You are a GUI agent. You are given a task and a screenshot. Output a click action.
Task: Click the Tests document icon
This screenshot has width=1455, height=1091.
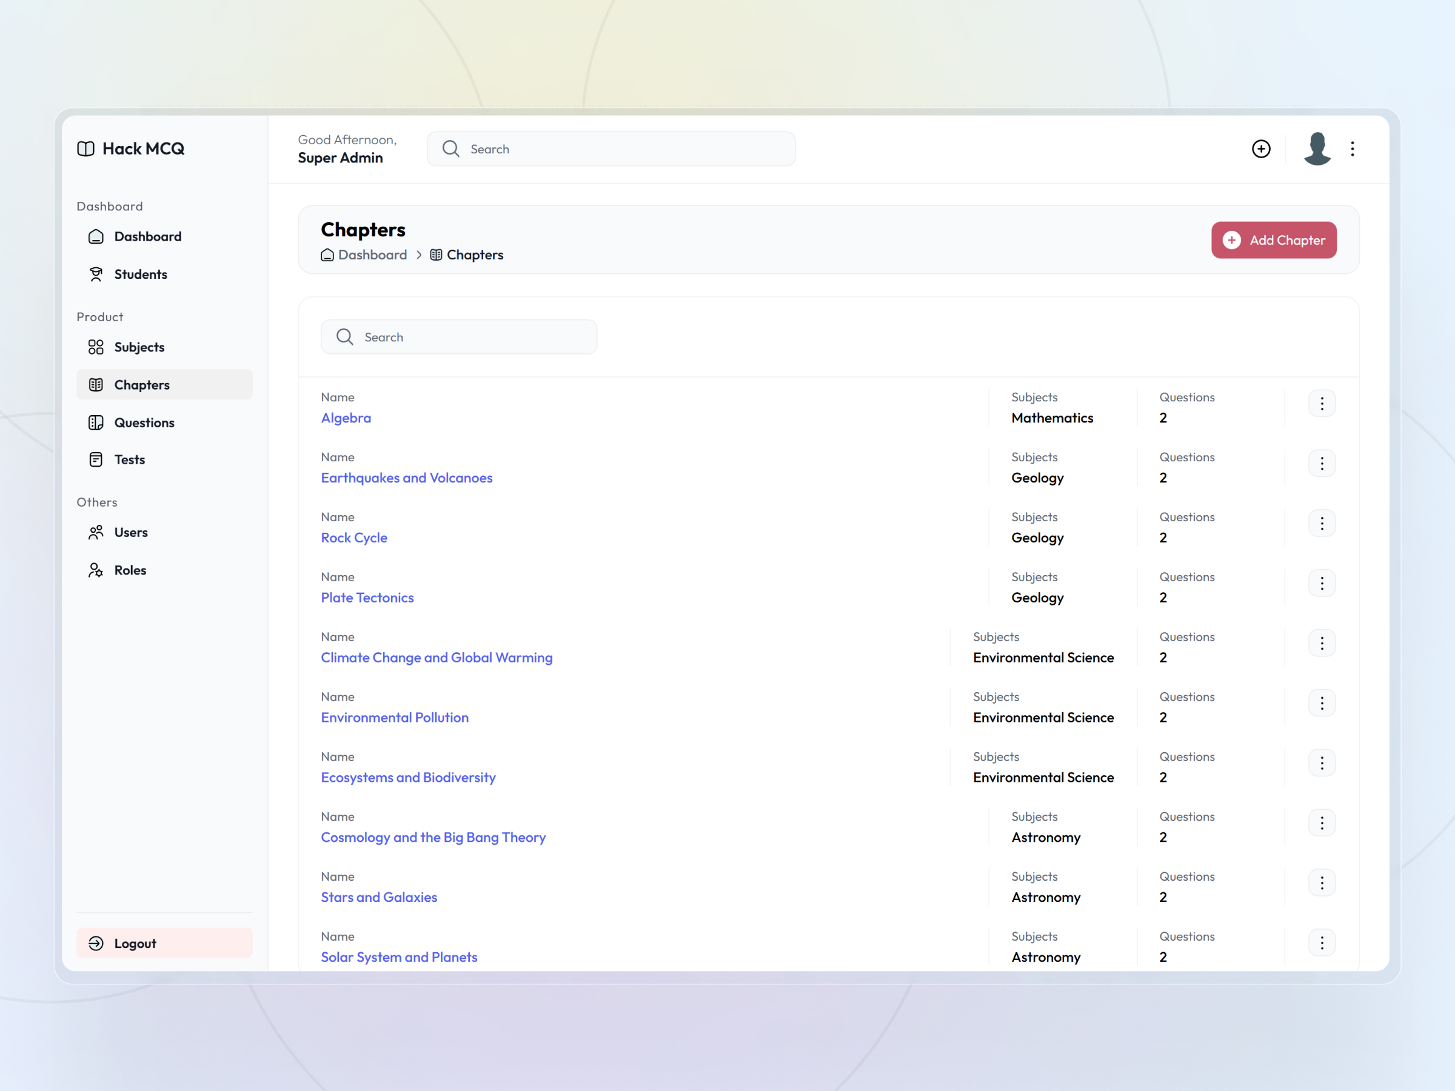click(x=96, y=459)
